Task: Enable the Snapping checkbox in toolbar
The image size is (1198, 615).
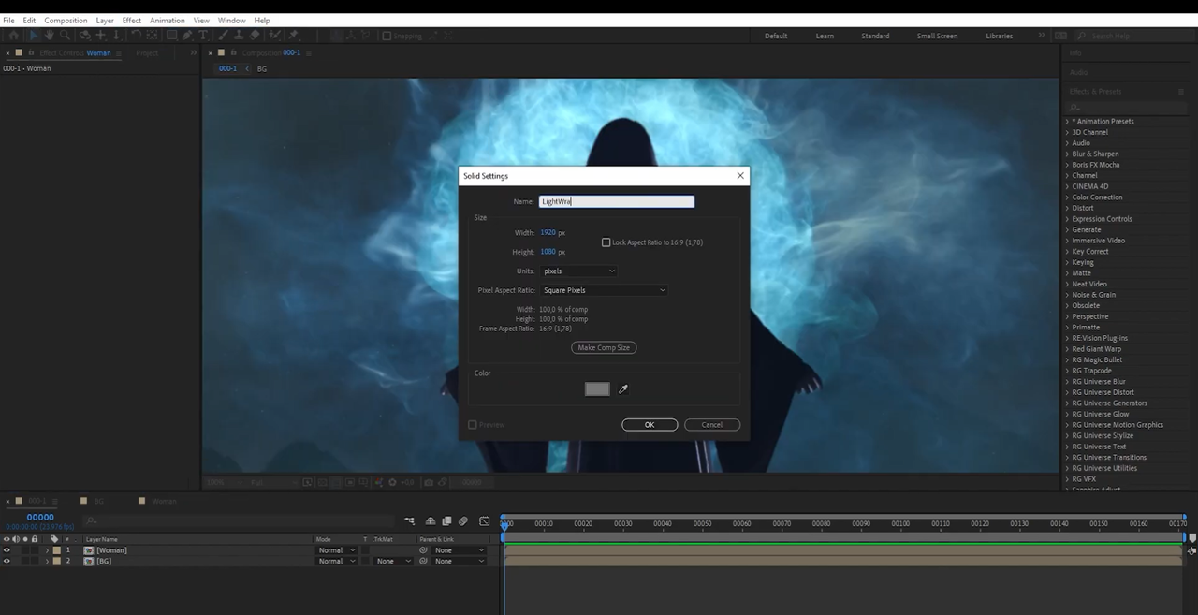Action: [x=387, y=36]
